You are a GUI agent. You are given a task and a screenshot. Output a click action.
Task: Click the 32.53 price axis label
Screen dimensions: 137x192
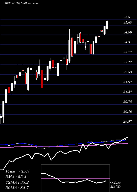(x=127, y=72)
